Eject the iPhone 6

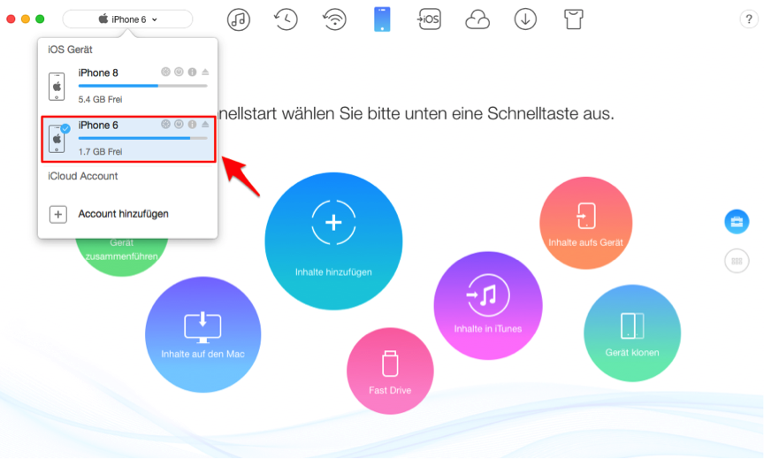[205, 125]
